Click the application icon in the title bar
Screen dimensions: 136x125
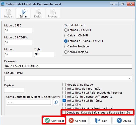2,4
